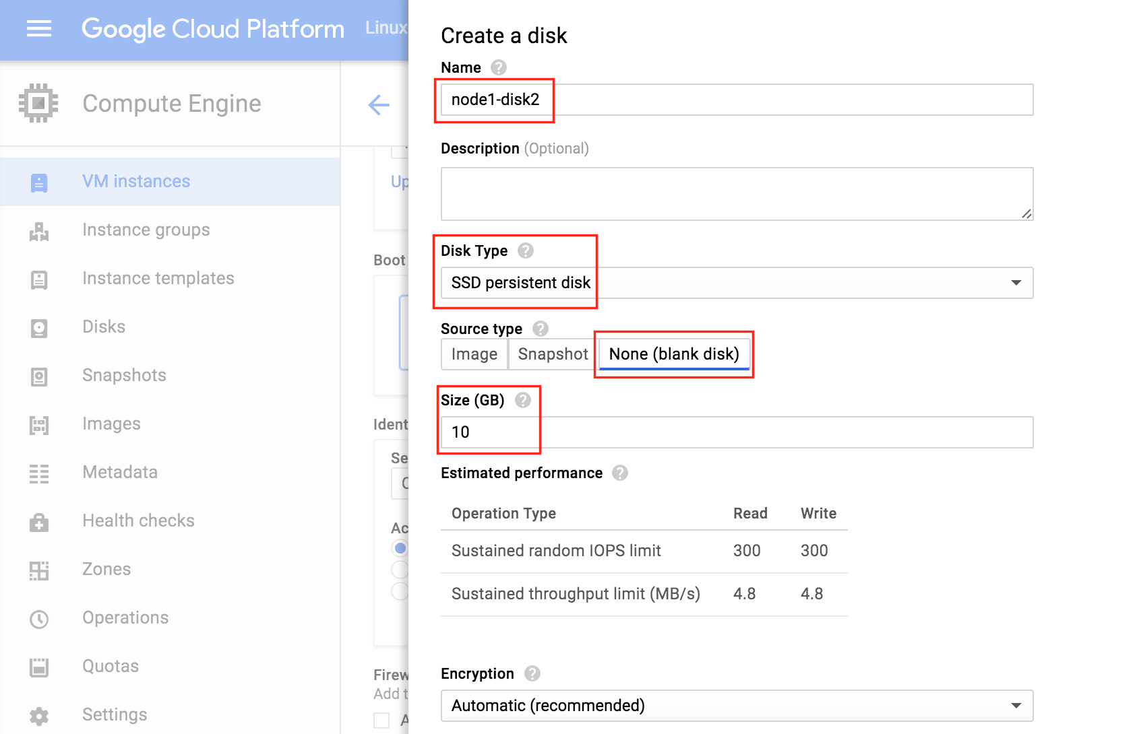Image resolution: width=1139 pixels, height=734 pixels.
Task: Open the Disk Type dropdown
Action: click(x=737, y=283)
